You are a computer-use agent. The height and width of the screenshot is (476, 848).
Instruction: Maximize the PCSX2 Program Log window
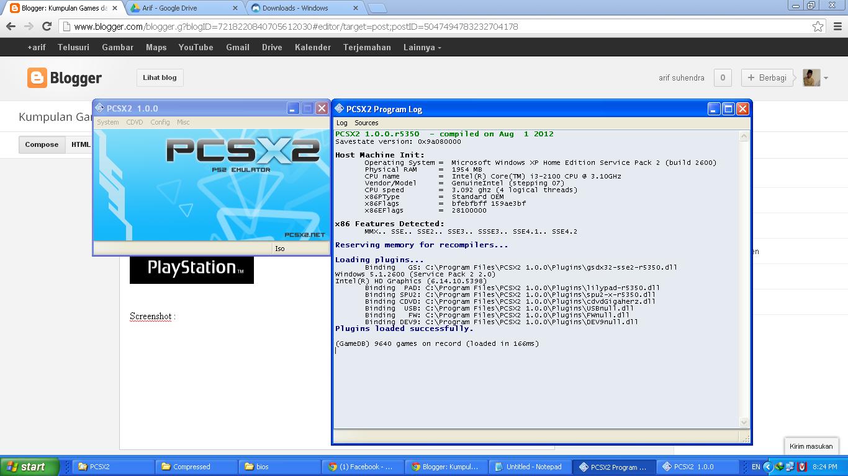click(x=728, y=108)
